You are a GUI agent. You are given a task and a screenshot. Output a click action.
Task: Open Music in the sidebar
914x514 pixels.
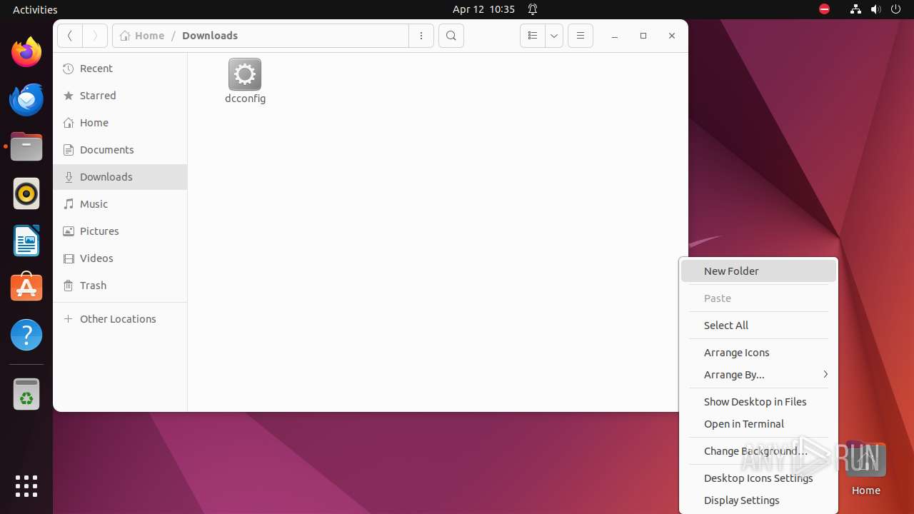pyautogui.click(x=120, y=204)
